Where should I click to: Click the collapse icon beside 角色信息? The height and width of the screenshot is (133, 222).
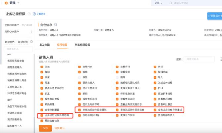56,25
